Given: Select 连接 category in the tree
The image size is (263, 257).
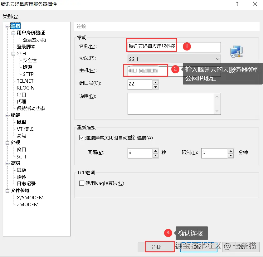Looking at the screenshot, I should point(16,26).
